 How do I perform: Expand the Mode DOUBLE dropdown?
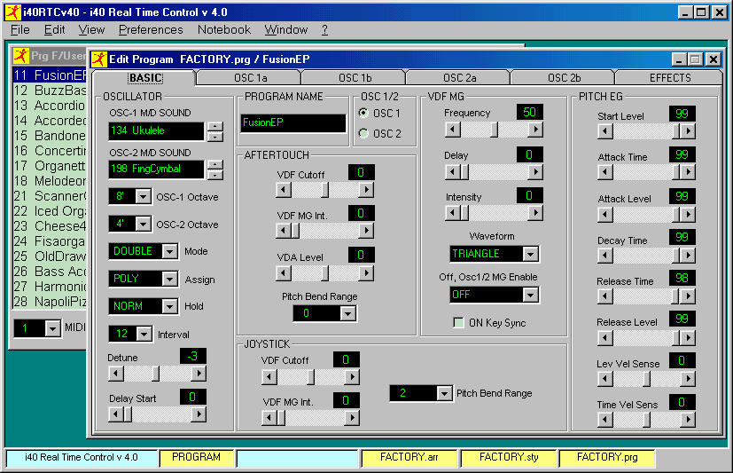tap(169, 252)
